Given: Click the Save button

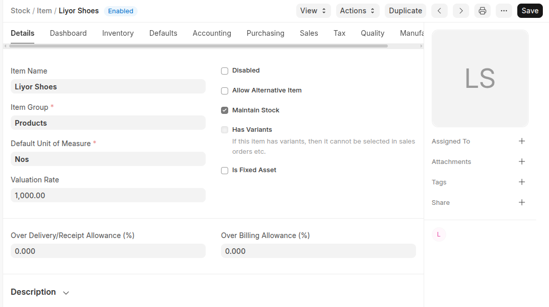Looking at the screenshot, I should [x=530, y=11].
